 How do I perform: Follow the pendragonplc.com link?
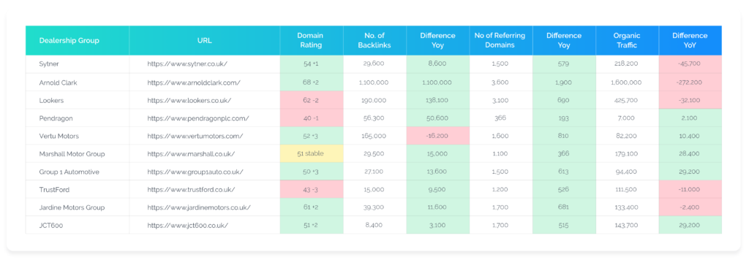point(198,118)
